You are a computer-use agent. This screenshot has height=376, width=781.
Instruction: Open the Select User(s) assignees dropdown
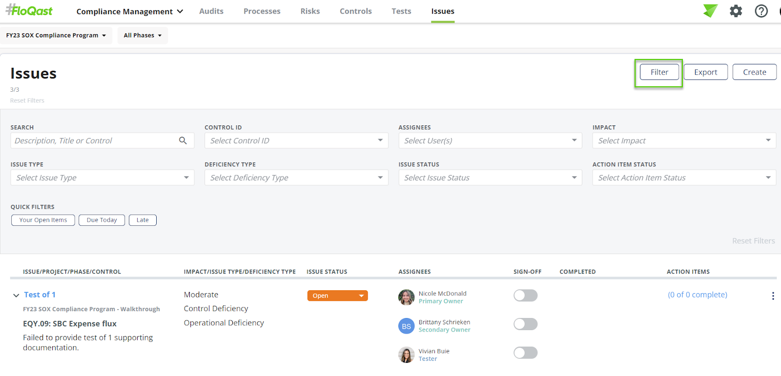click(490, 140)
